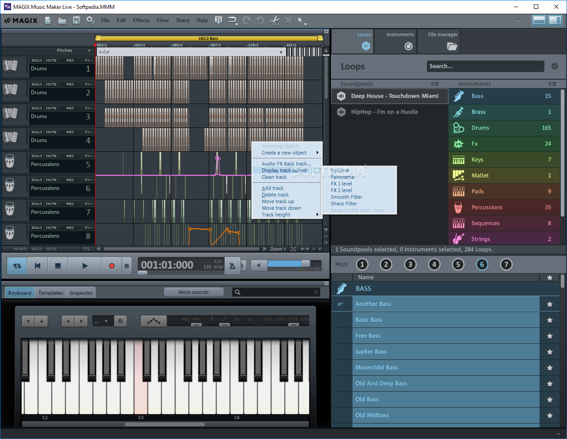The width and height of the screenshot is (567, 439).
Task: Start playback with Play button
Action: pos(85,266)
